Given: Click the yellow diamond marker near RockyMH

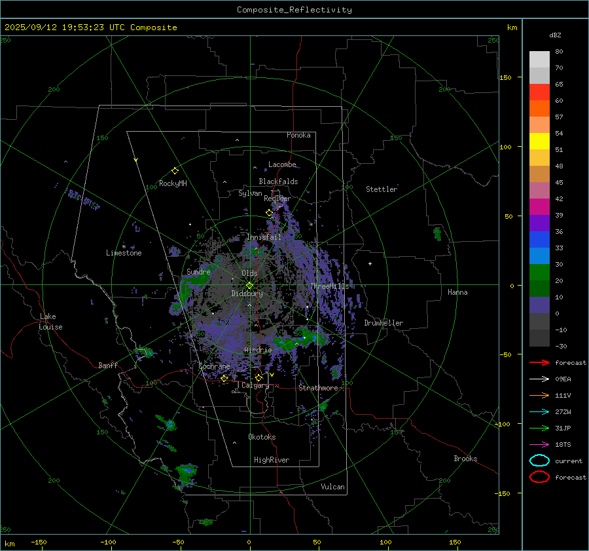Looking at the screenshot, I should click(x=175, y=171).
